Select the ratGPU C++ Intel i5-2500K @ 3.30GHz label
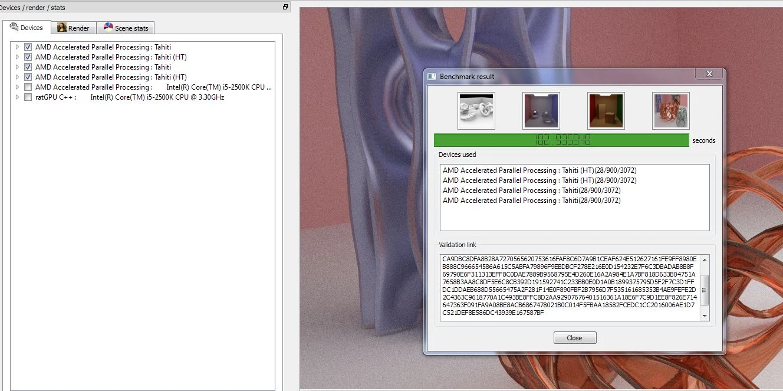Image resolution: width=783 pixels, height=391 pixels. (130, 97)
